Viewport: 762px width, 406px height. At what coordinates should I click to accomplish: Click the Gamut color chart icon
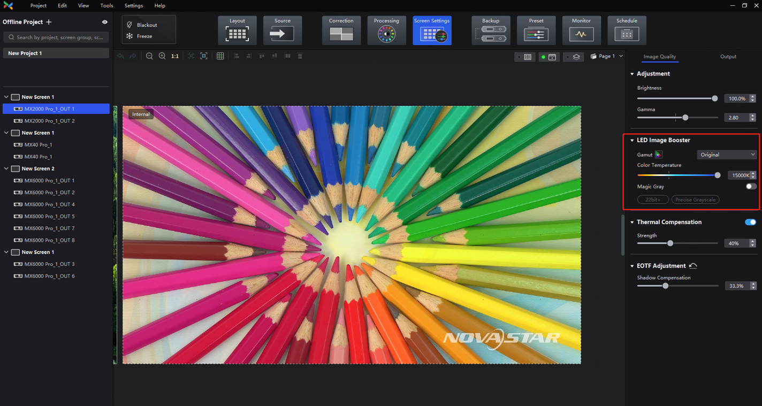click(659, 155)
